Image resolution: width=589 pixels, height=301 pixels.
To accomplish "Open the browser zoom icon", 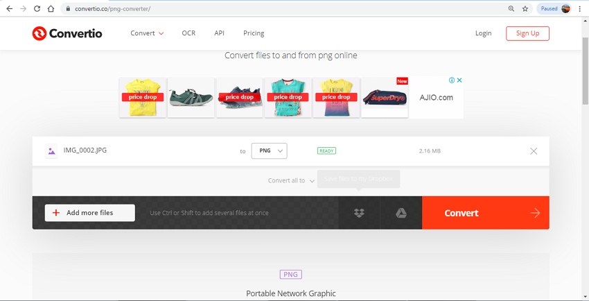I will coord(511,9).
